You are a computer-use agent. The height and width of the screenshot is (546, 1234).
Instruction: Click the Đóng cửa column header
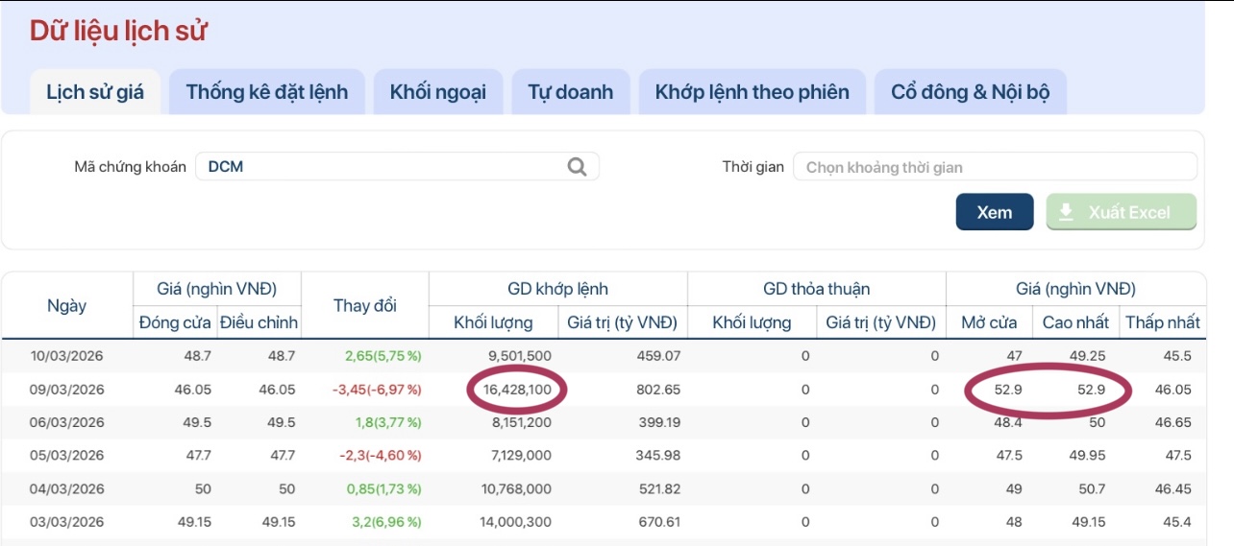[x=174, y=322]
